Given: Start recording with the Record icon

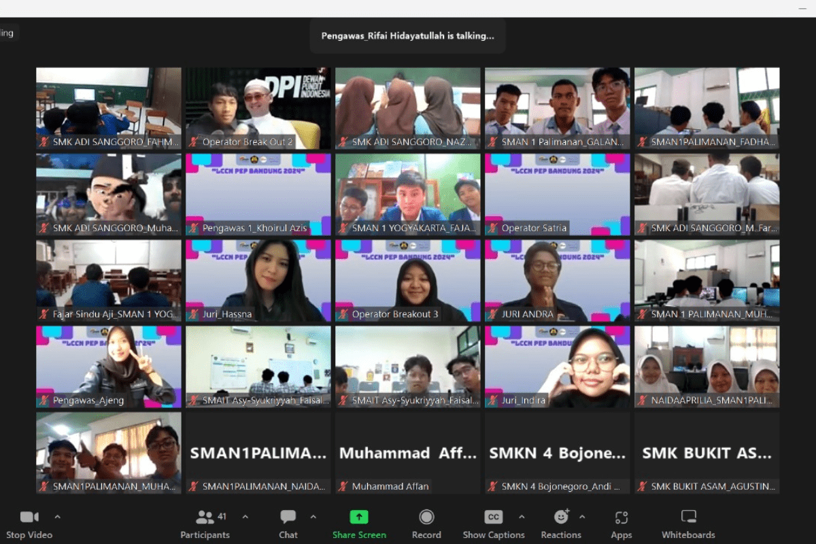Looking at the screenshot, I should pyautogui.click(x=426, y=517).
